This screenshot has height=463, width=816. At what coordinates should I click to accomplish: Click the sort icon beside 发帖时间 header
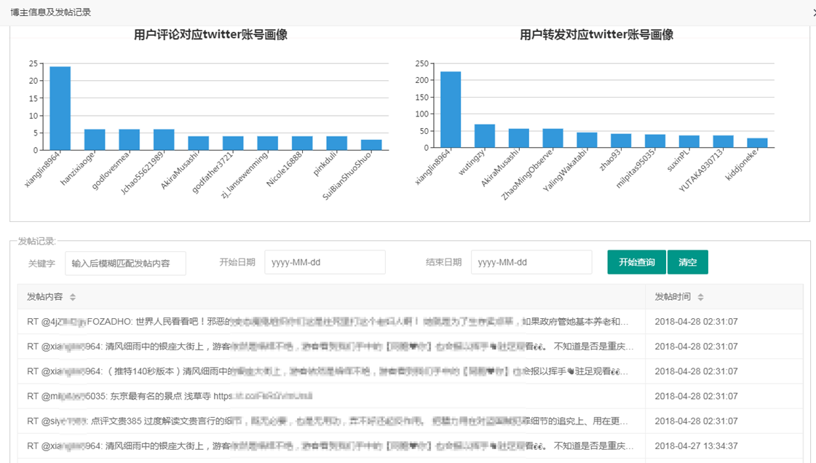(700, 297)
